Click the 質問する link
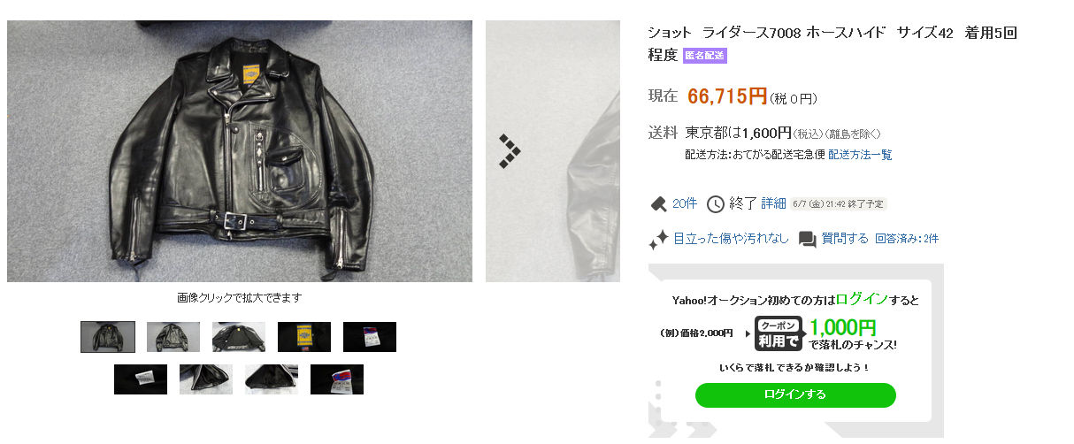Viewport: 1074px width, 444px height. tap(845, 239)
